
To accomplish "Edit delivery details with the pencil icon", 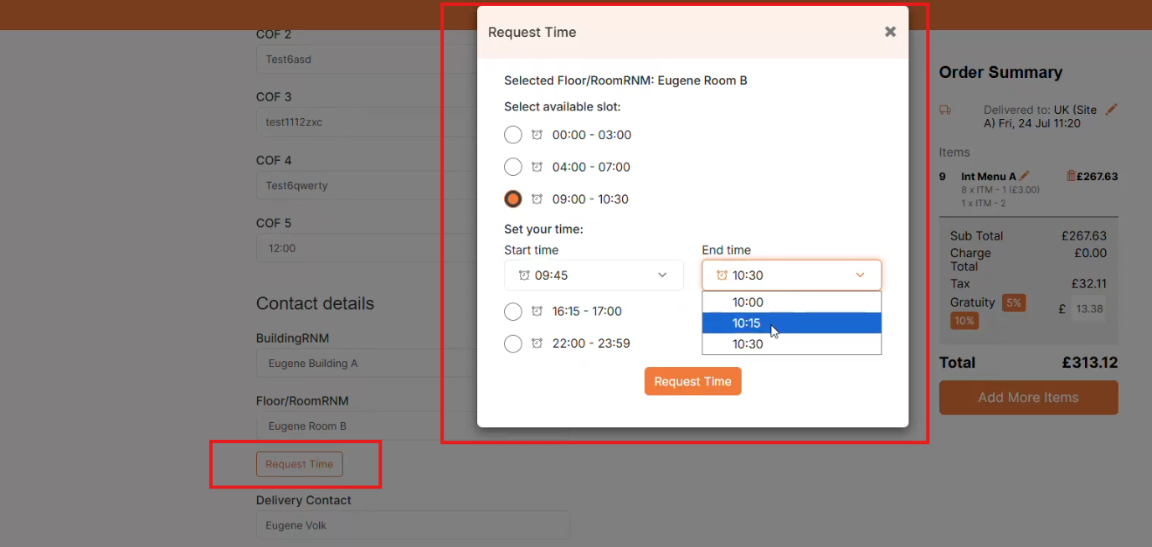I will click(1111, 110).
